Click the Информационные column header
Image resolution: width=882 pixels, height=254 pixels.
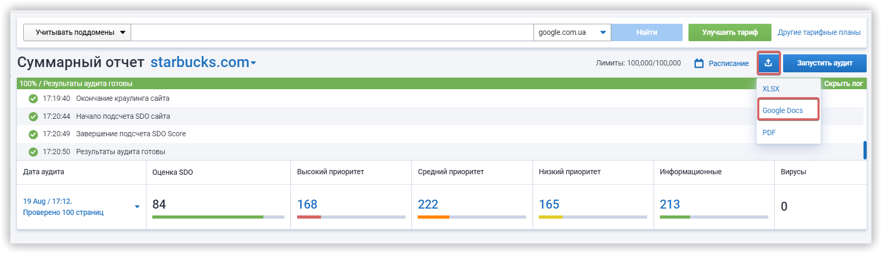(x=691, y=172)
